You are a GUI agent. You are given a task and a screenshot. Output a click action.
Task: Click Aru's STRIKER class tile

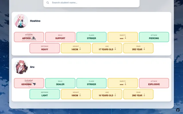tap(91, 83)
